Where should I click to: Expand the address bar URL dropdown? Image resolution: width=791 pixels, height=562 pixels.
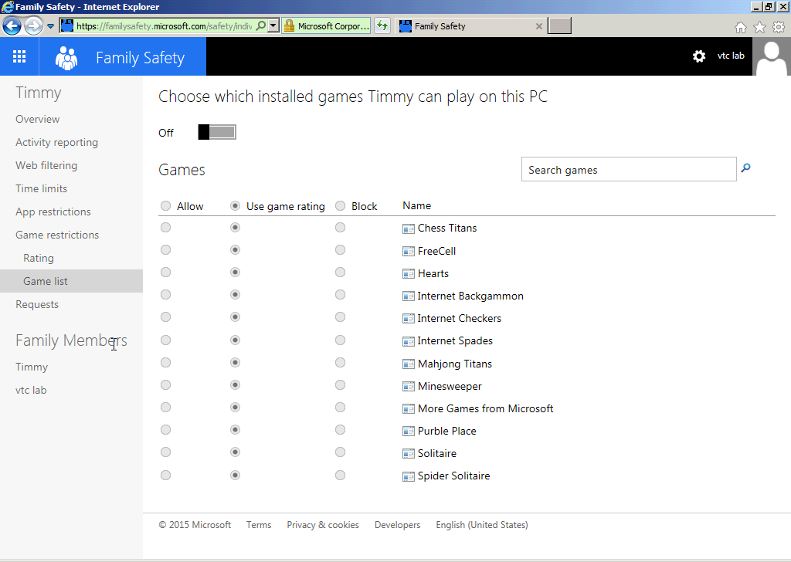coord(273,26)
